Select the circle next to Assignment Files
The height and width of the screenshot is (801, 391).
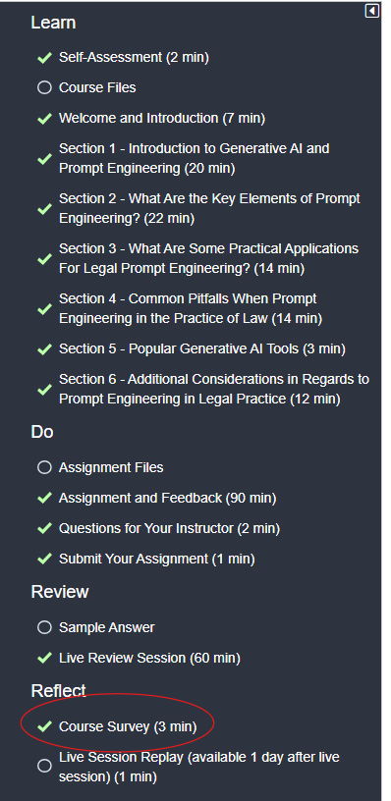[44, 467]
